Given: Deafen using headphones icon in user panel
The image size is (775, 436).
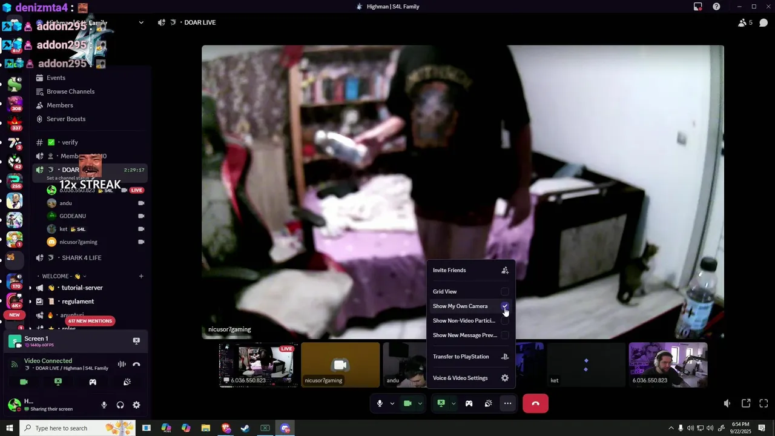Looking at the screenshot, I should tap(120, 405).
